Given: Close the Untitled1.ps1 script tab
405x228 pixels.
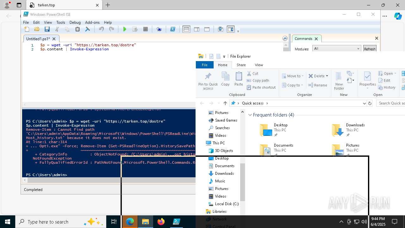Looking at the screenshot, I should click(x=54, y=39).
